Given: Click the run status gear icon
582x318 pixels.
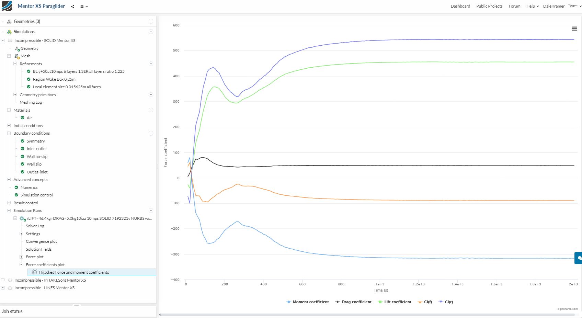Looking at the screenshot, I should tap(23, 219).
